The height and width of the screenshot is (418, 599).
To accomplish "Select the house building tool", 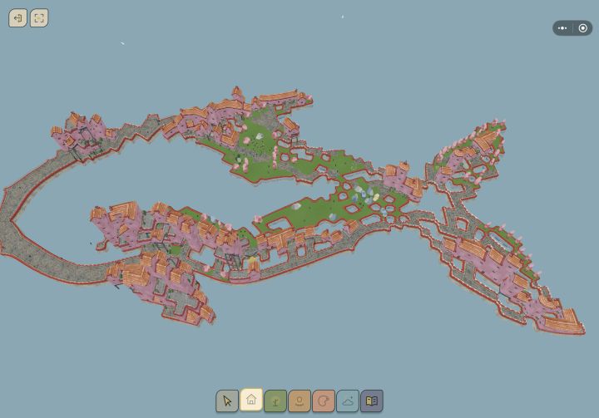I will (x=251, y=400).
